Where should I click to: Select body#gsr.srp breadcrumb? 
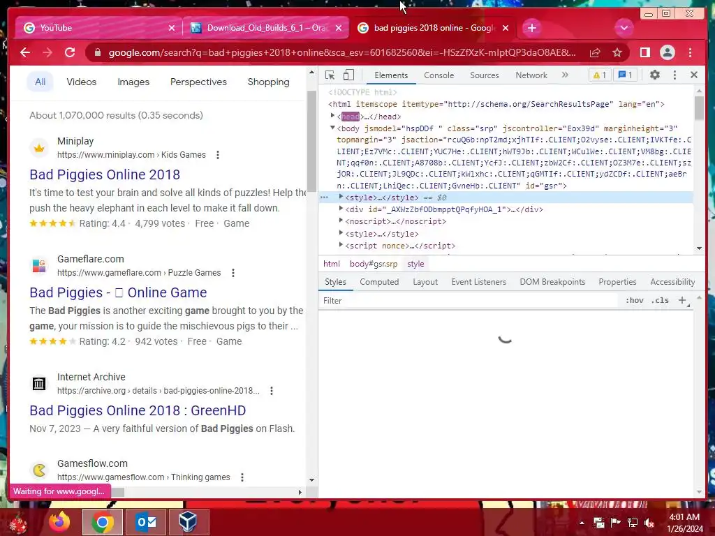(374, 264)
